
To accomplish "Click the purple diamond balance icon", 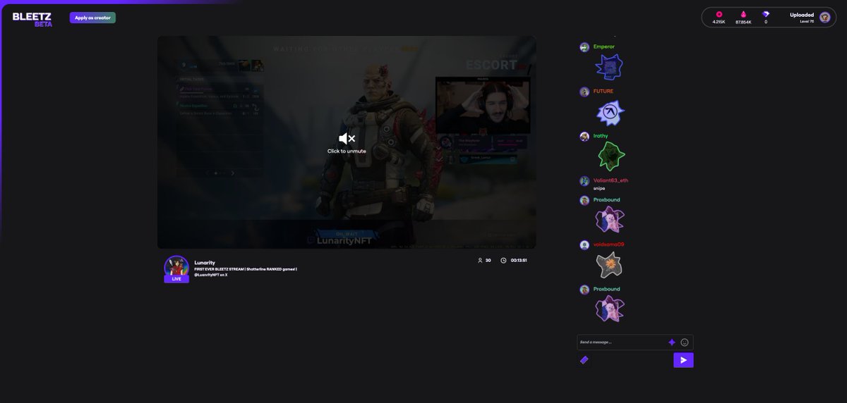I will (x=766, y=14).
